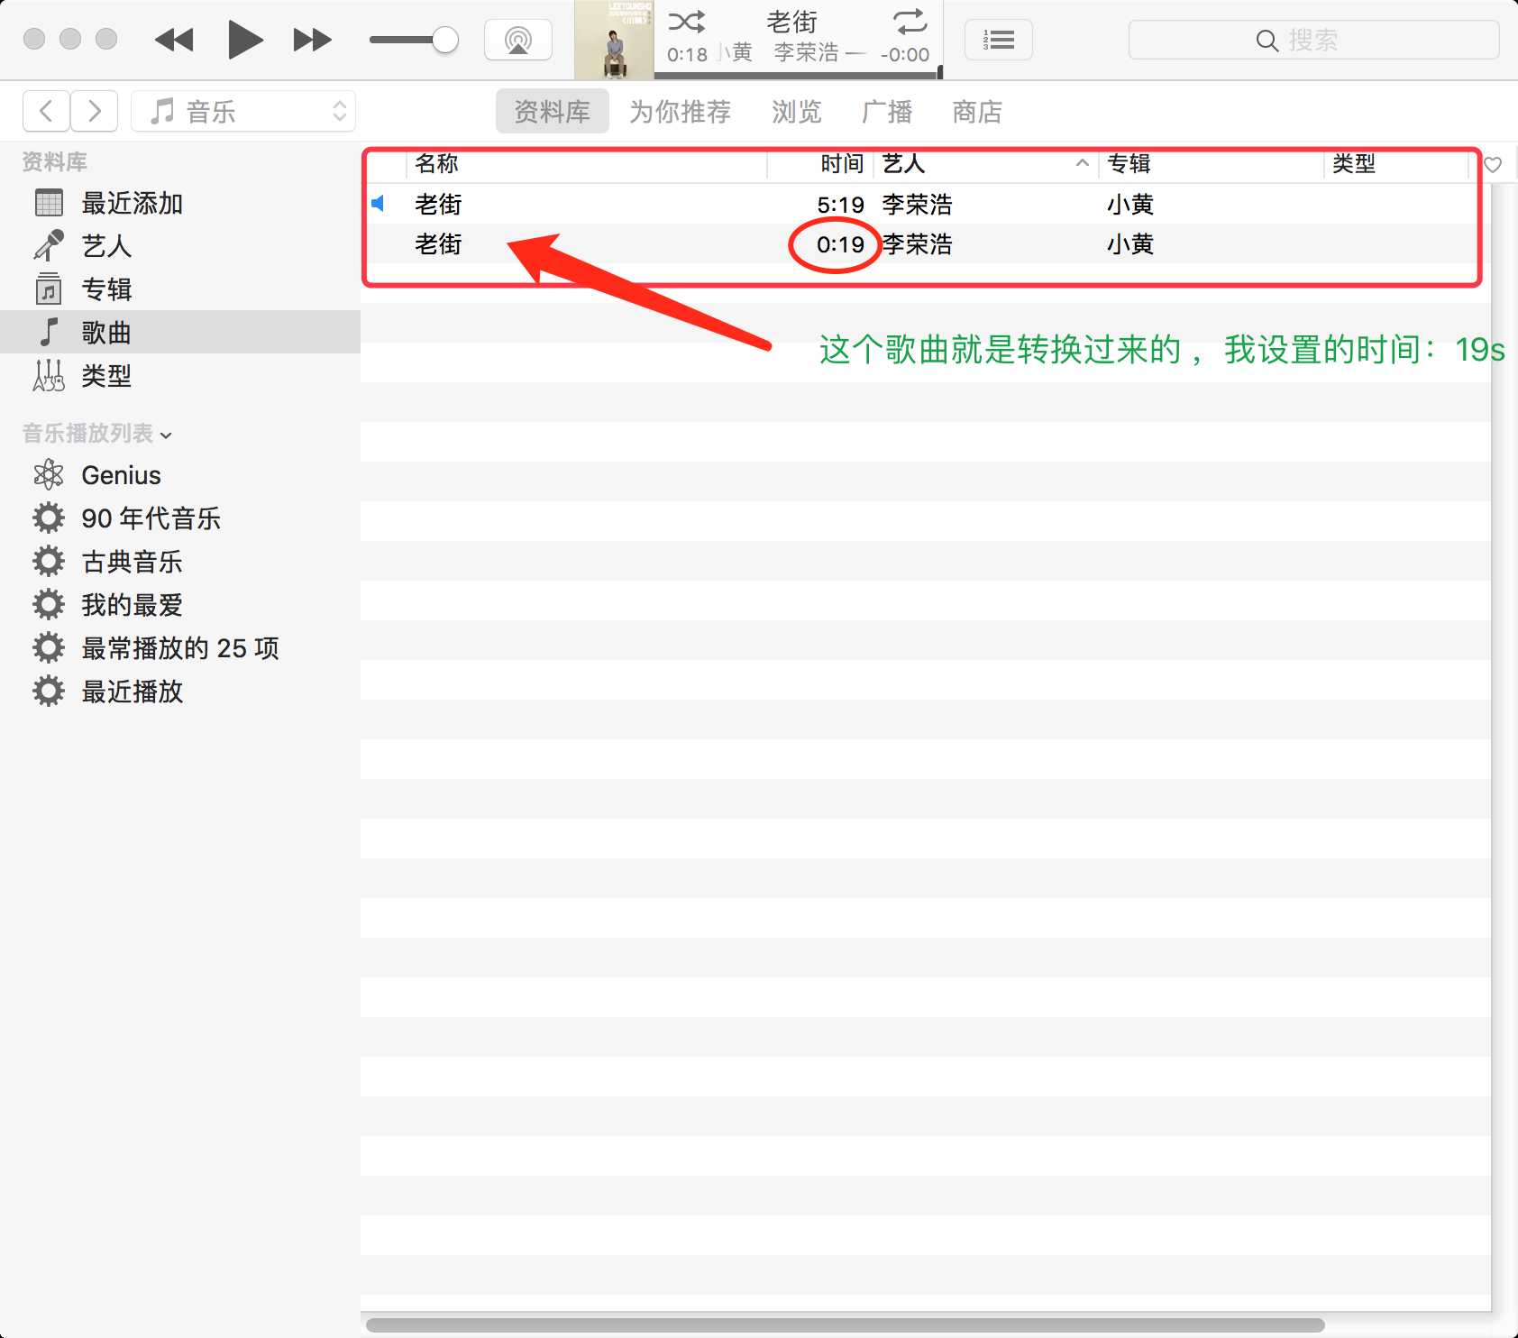Open 最近添加 in the sidebar
The width and height of the screenshot is (1518, 1338).
pos(180,203)
